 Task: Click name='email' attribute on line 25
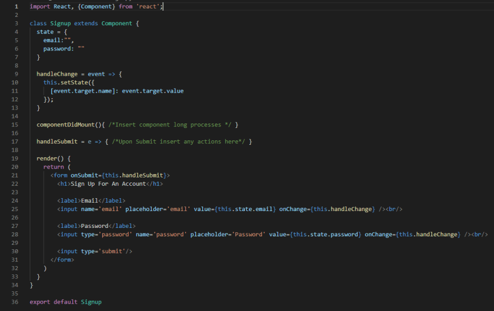(102, 209)
